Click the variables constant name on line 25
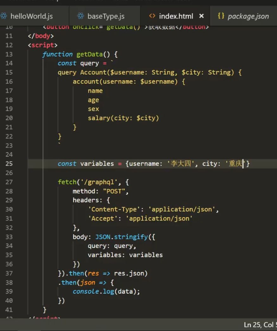This screenshot has height=331, width=277. point(97,164)
